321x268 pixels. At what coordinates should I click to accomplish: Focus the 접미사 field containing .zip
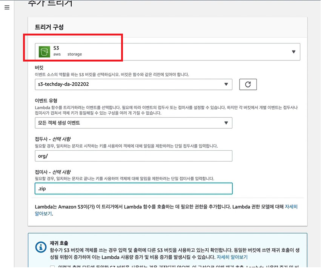[x=134, y=188]
